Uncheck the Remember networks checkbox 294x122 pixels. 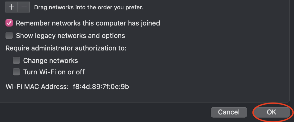(x=9, y=23)
